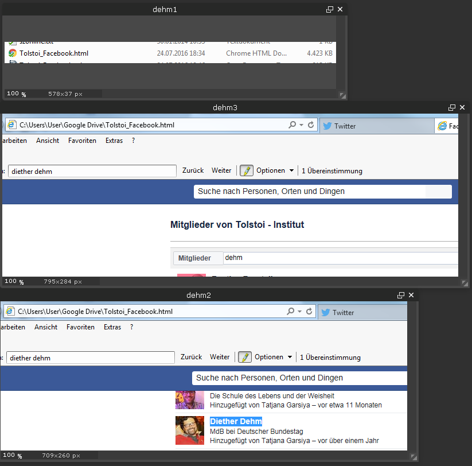472x466 pixels.
Task: Click the Mitglieder button in dehm3
Action: pos(198,258)
